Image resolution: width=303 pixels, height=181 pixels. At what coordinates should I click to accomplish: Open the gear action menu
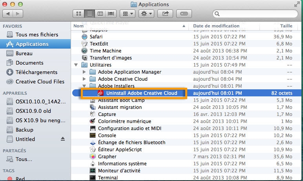click(x=146, y=14)
